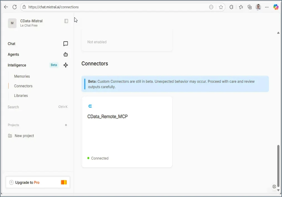Click the Projects section label
Viewport: 282px width, 197px height.
coord(13,125)
